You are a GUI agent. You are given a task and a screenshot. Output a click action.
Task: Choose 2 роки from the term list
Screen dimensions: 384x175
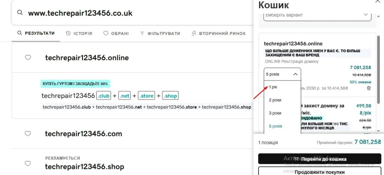[275, 100]
